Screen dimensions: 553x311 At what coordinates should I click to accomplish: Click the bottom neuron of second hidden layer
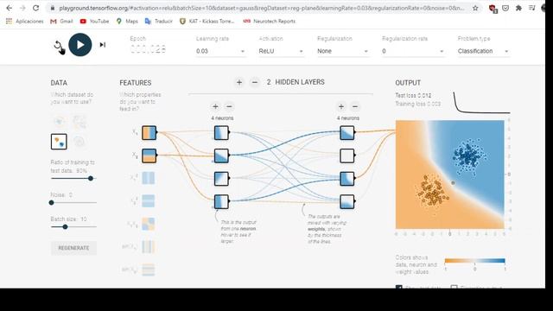(x=347, y=201)
